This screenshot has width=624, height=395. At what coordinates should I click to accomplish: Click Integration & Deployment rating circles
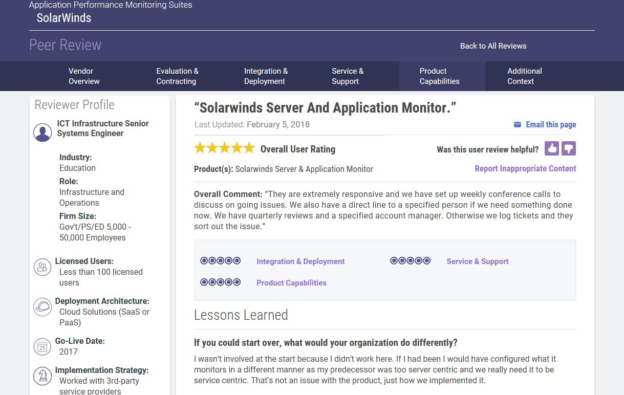[221, 261]
